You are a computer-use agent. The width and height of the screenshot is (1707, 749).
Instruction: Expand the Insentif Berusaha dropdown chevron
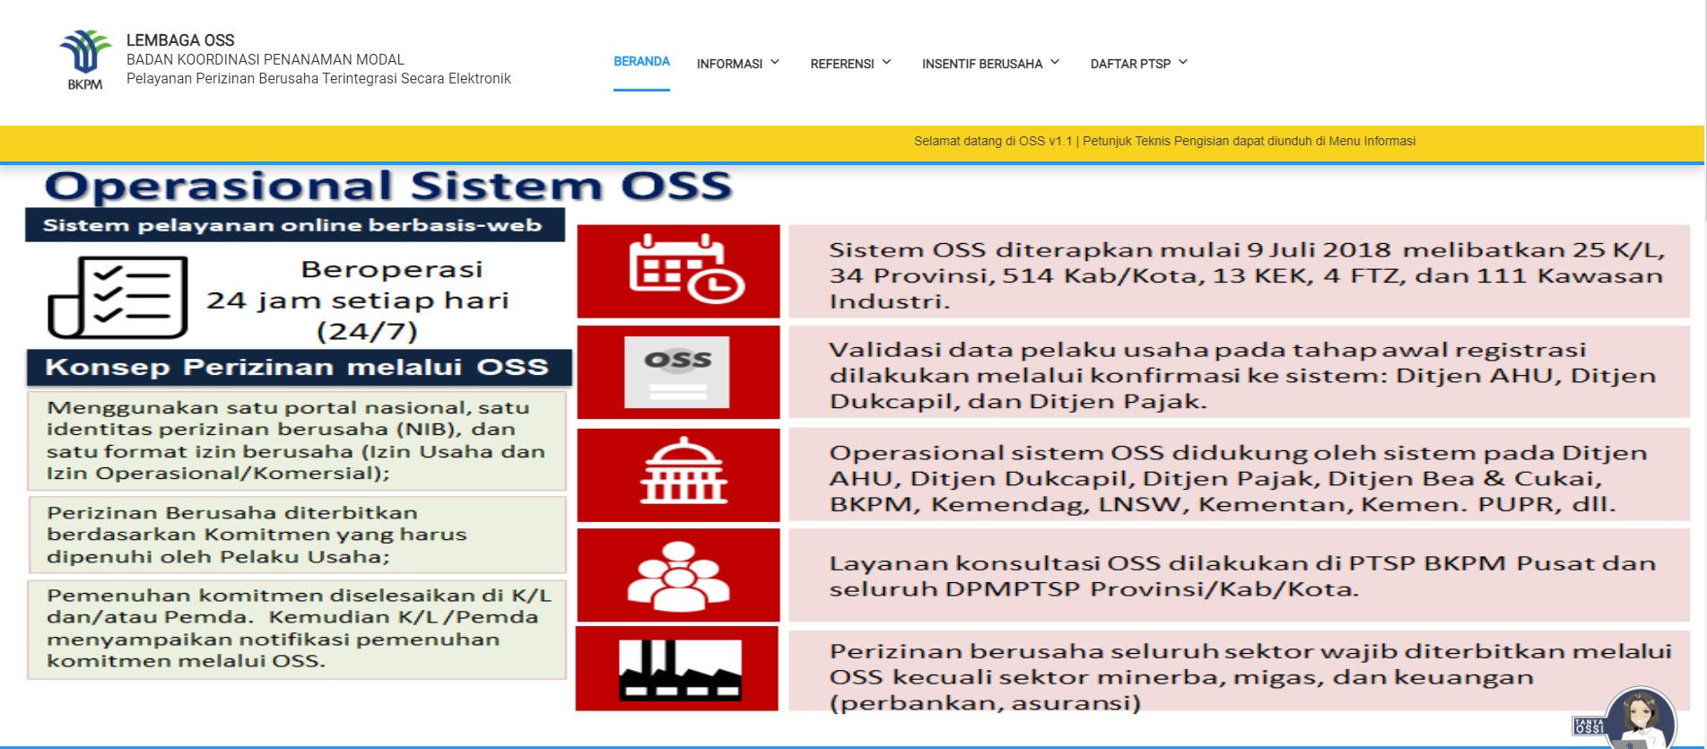coord(1055,63)
